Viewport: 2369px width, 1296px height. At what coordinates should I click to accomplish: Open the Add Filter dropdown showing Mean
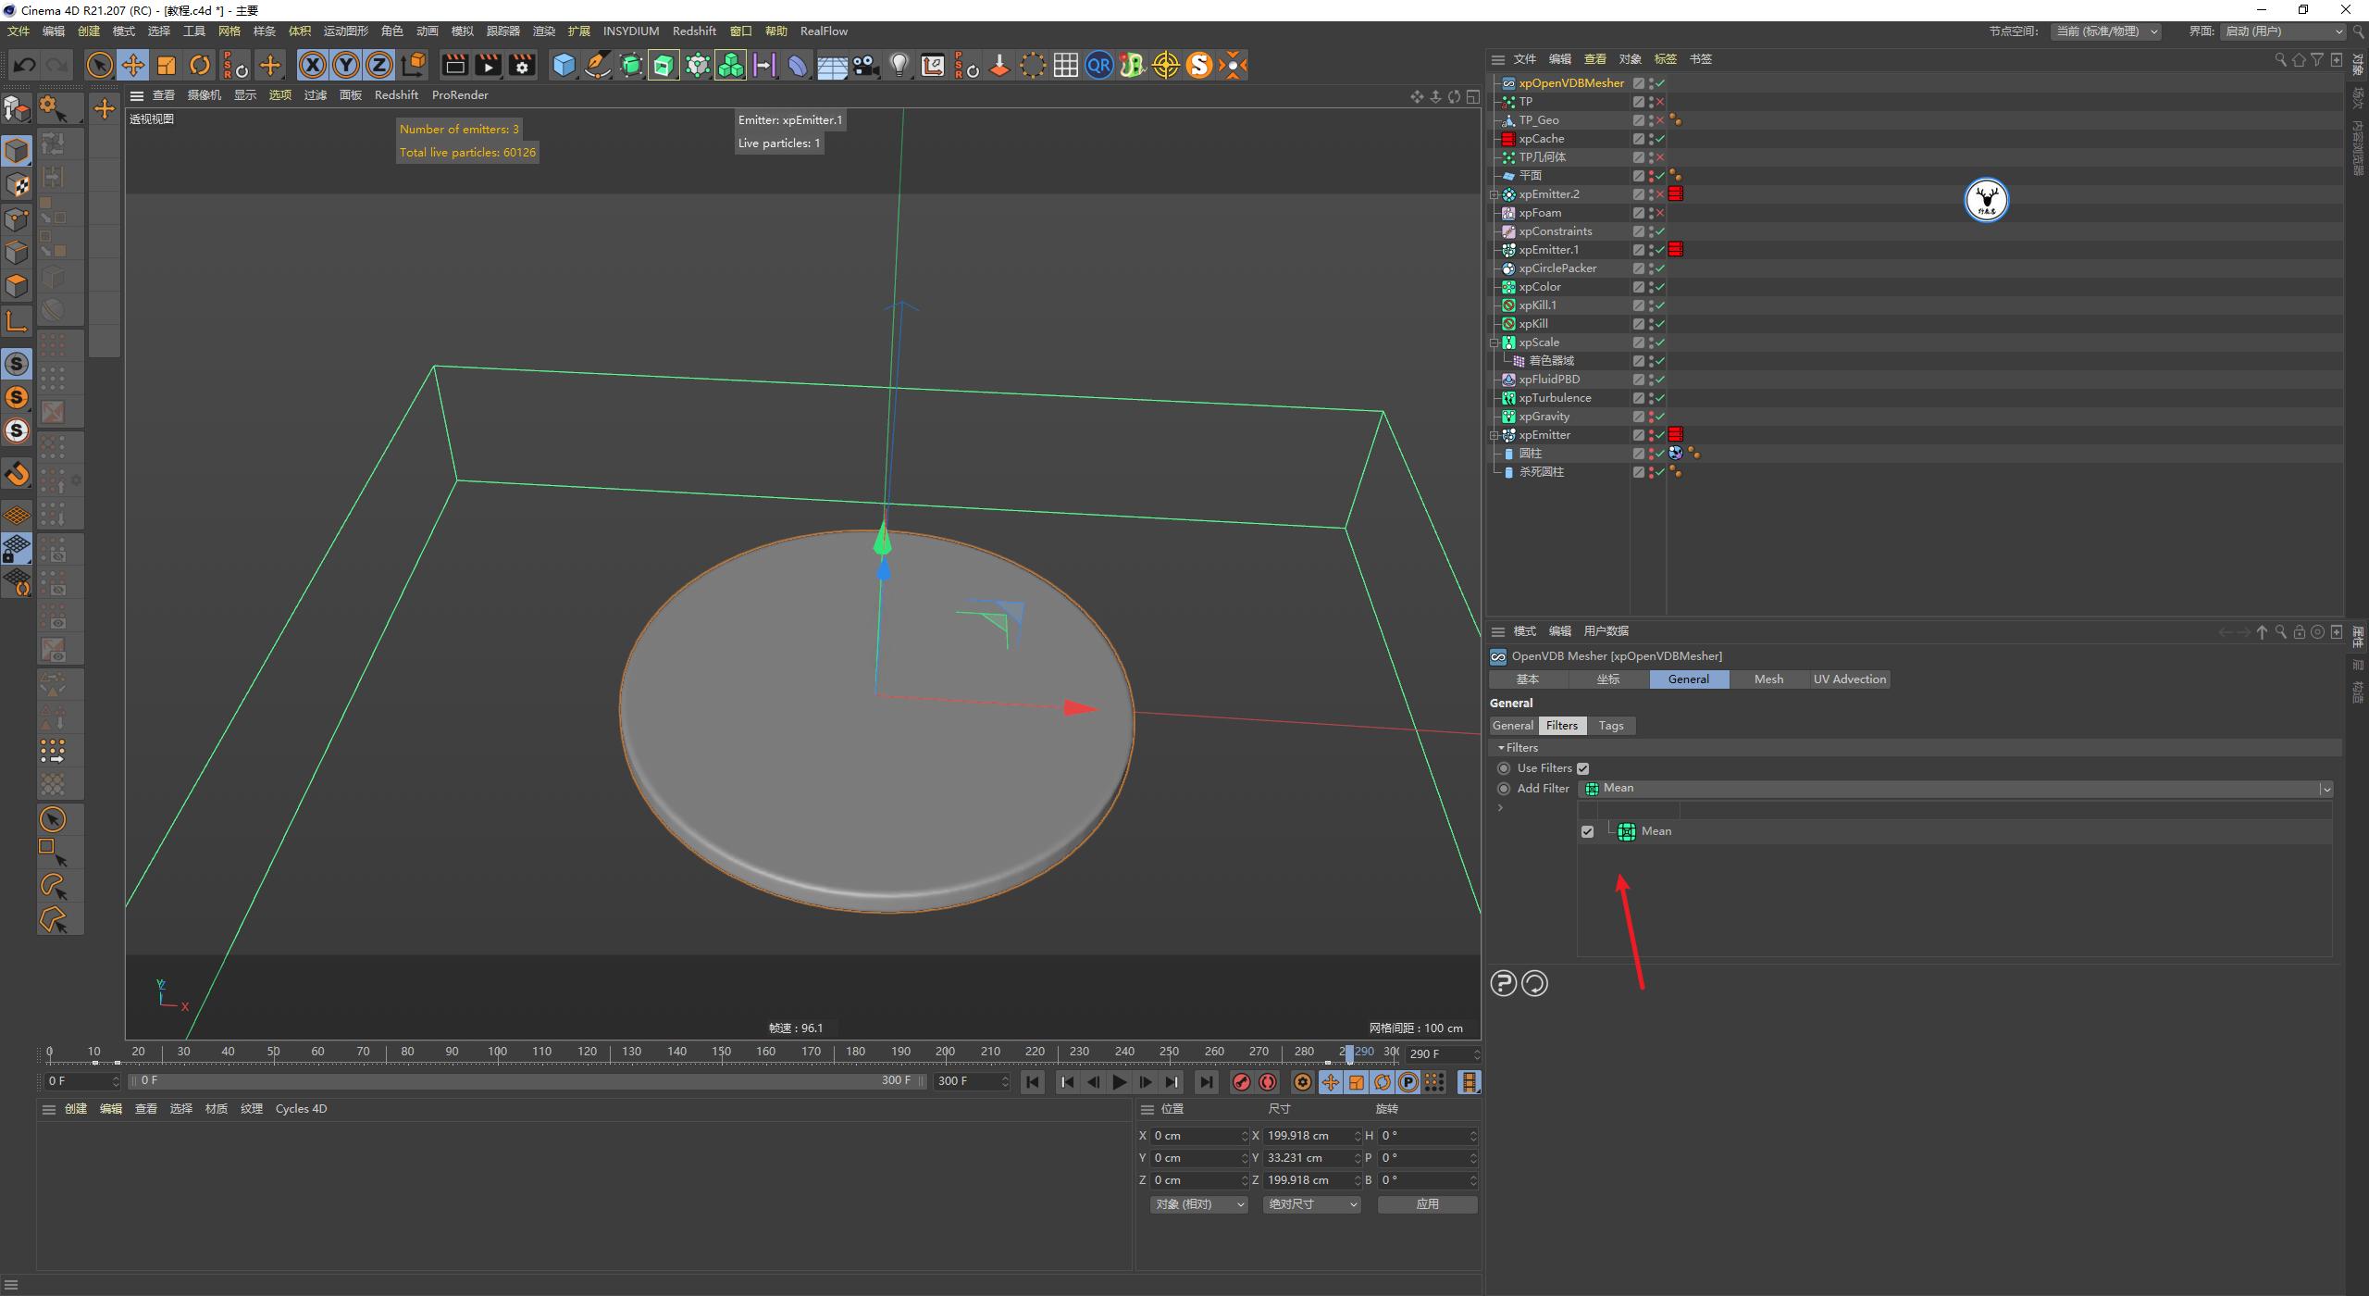pyautogui.click(x=2325, y=788)
